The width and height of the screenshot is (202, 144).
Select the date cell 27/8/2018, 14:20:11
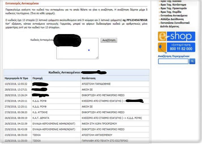click(16, 101)
